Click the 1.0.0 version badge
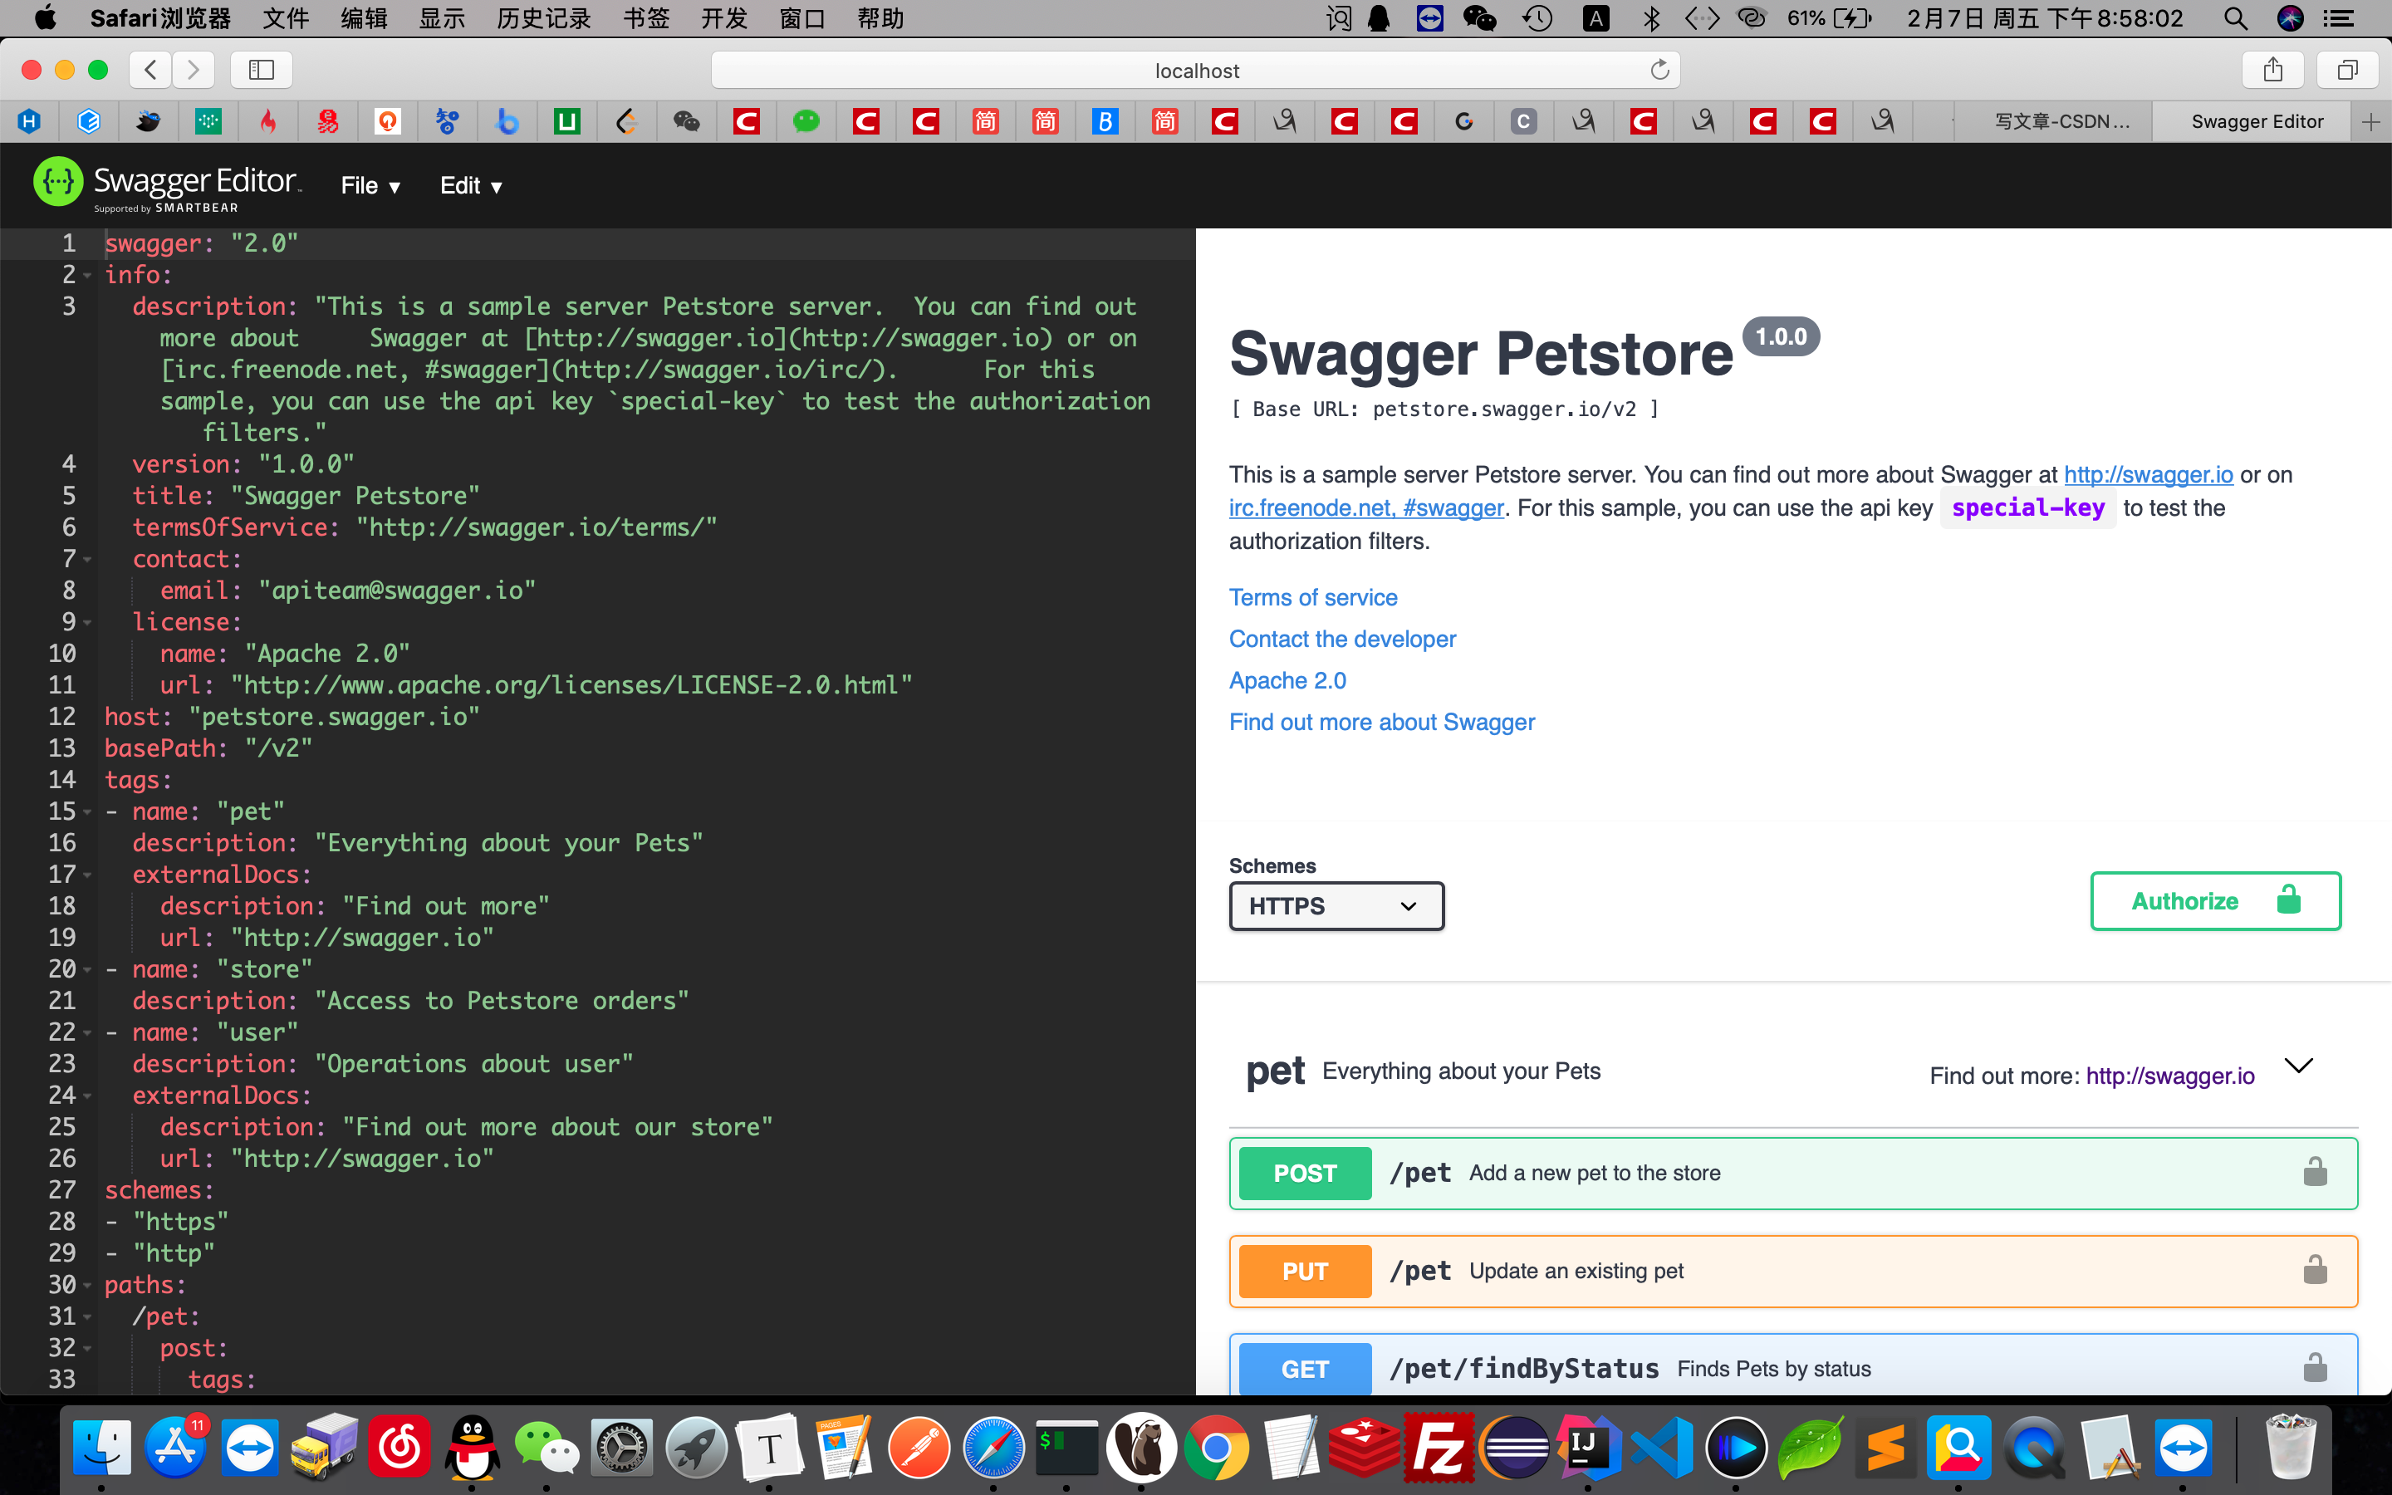Viewport: 2392px width, 1495px height. (1780, 336)
